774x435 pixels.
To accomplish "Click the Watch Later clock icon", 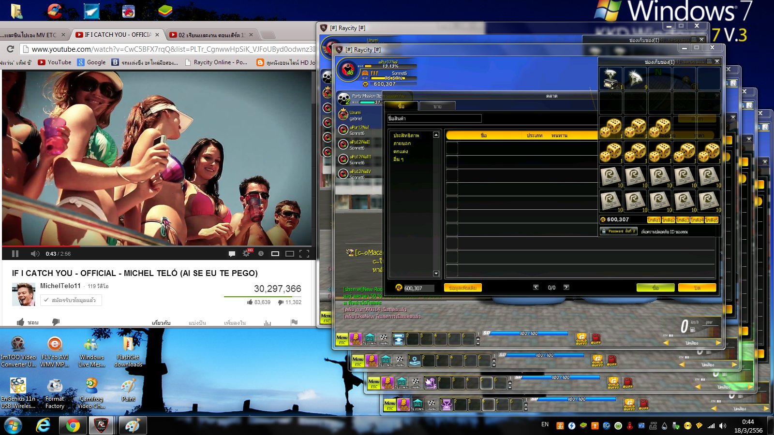I will click(261, 253).
